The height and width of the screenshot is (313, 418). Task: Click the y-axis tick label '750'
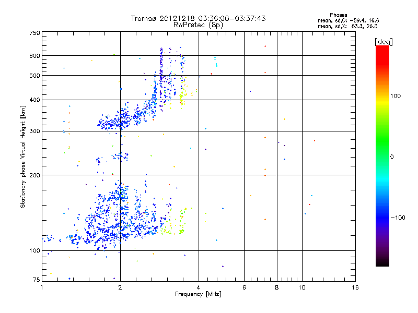tap(34, 33)
